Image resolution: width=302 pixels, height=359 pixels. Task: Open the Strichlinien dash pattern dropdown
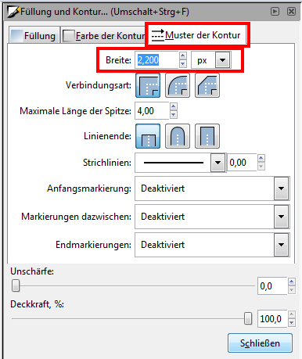tap(218, 163)
